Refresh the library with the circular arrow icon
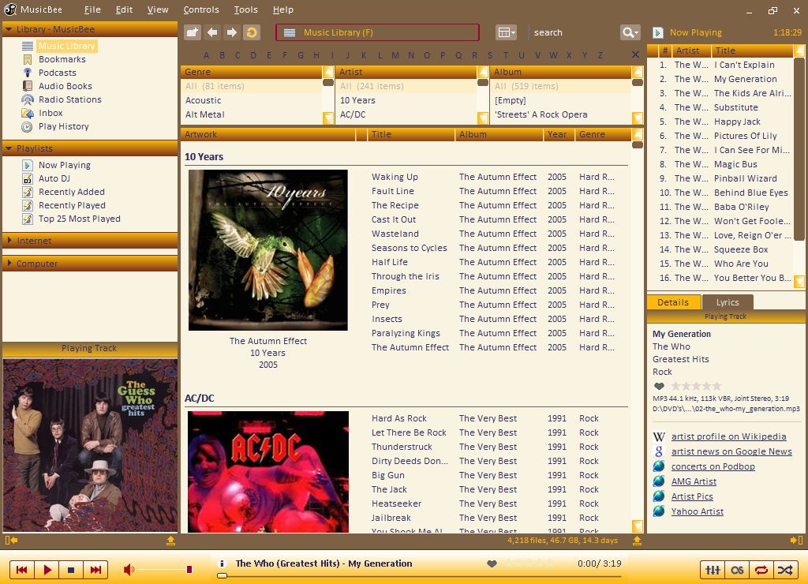Viewport: 808px width, 584px height. coord(252,32)
